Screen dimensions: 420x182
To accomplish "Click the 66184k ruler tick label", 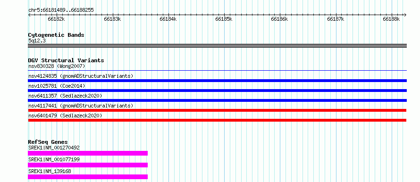I will (x=168, y=19).
